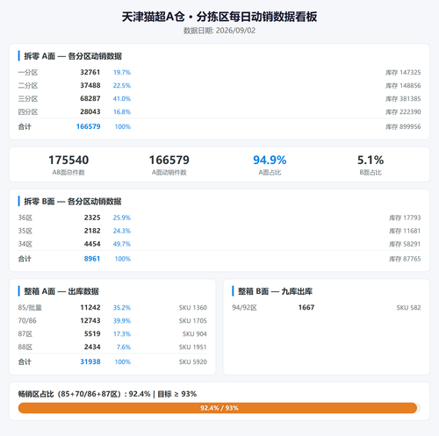The image size is (439, 436).
Task: Click the 整箱 A面 出库数据 heading
Action: pos(61,291)
